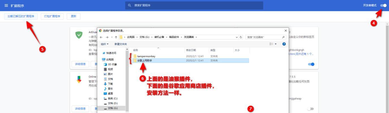
Task: Sort files by 名称 column
Action: pos(158,50)
